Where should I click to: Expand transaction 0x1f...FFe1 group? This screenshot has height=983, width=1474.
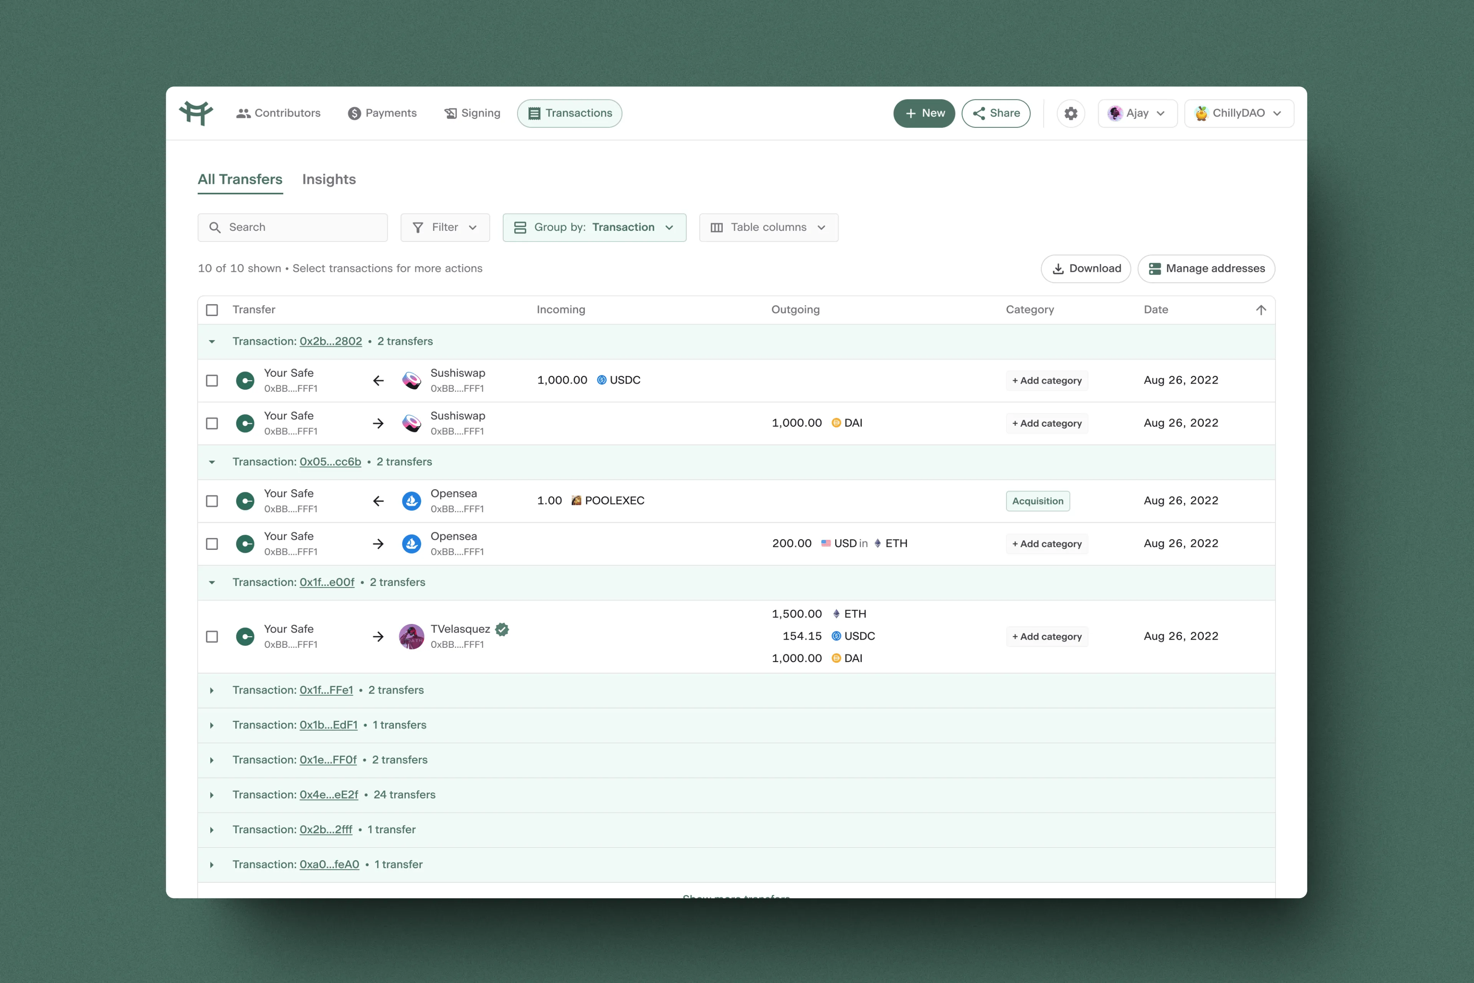(x=212, y=690)
